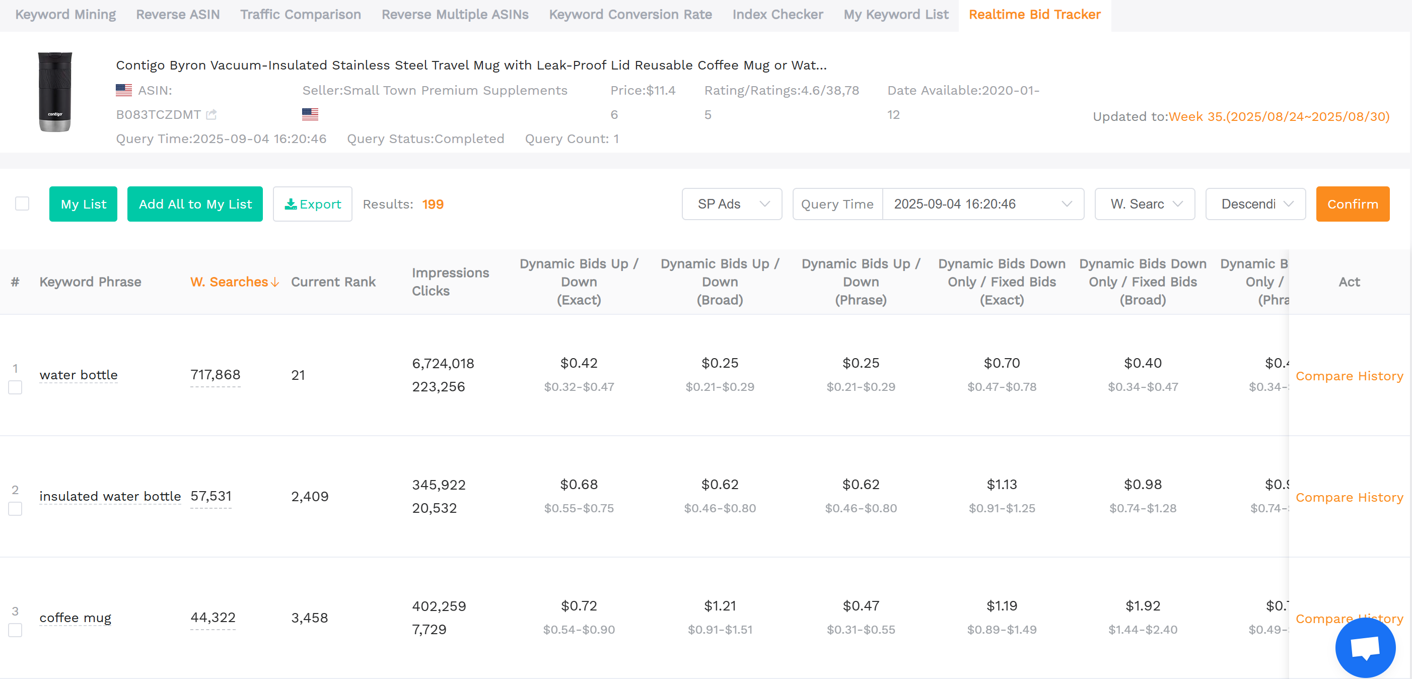Open Compare History for water bottle
The image size is (1412, 679).
coord(1349,376)
